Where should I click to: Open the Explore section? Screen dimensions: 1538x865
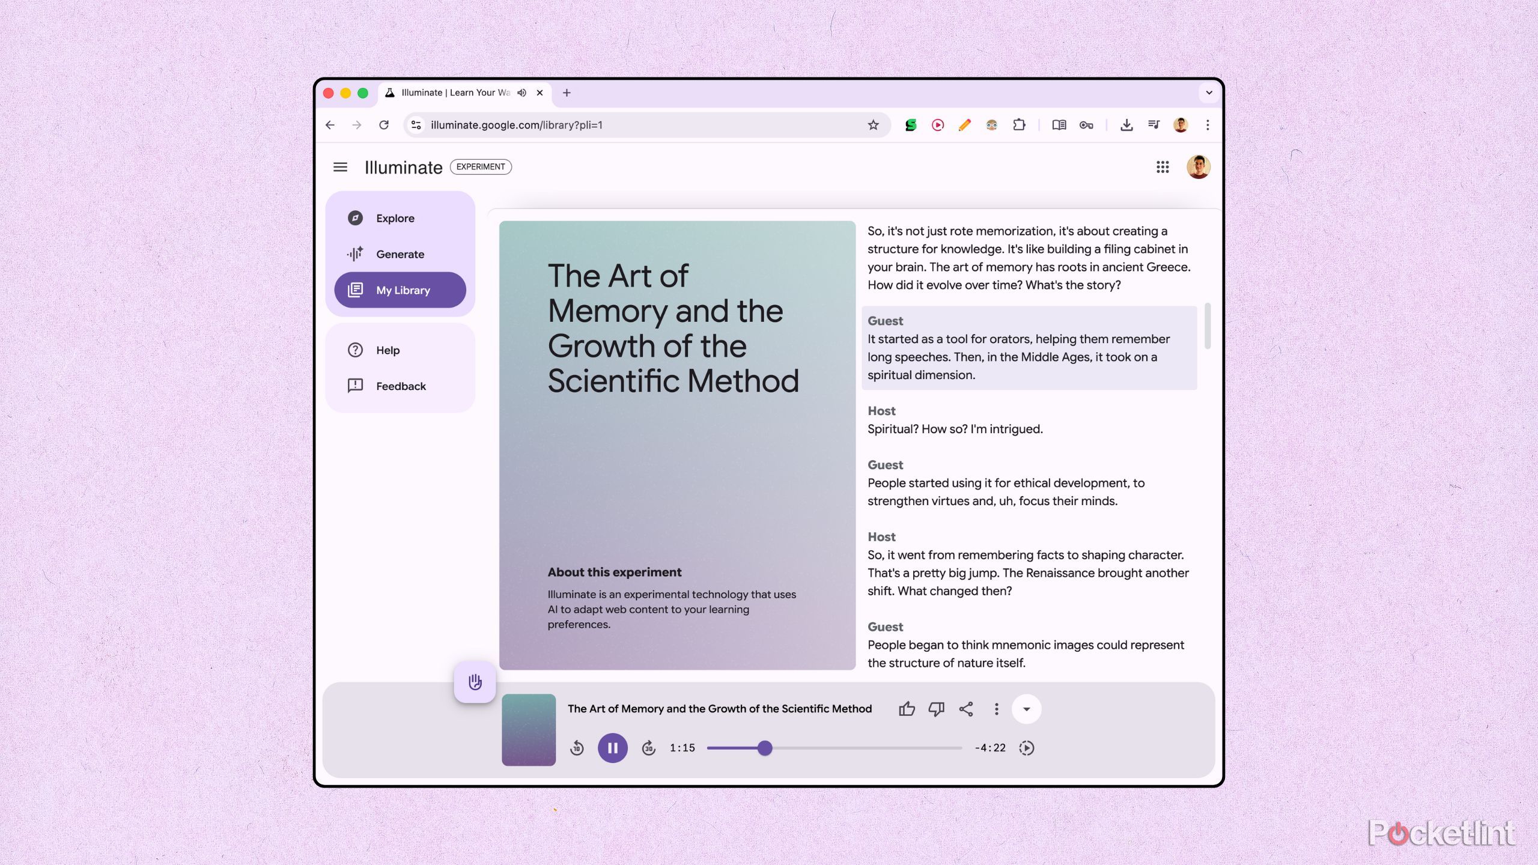(400, 218)
